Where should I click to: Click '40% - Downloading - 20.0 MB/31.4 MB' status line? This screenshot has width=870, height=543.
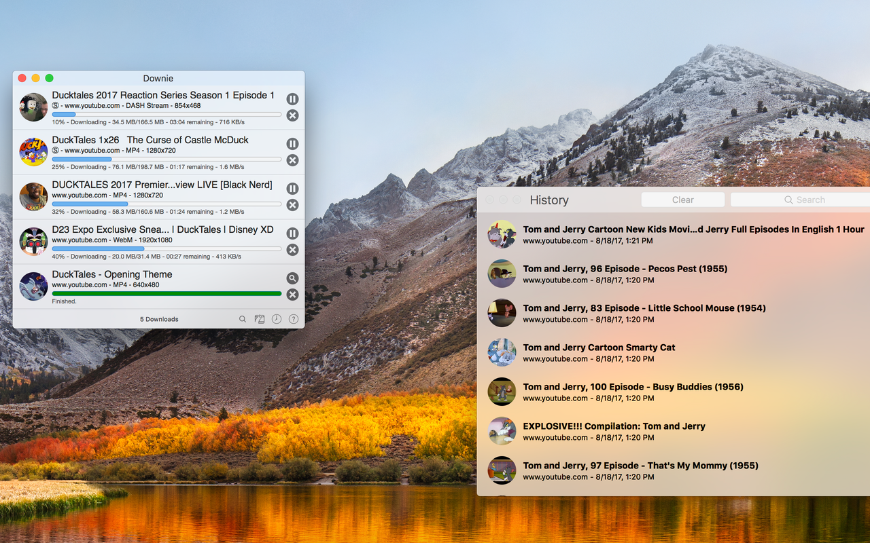click(x=147, y=257)
